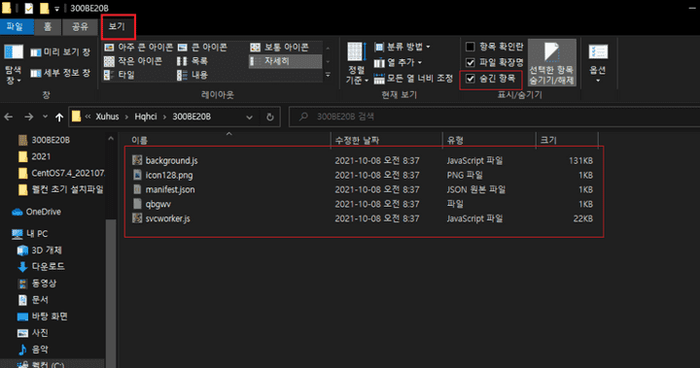Expand the layout gallery more arrow
Viewport: 700px width, 368px height.
(329, 75)
